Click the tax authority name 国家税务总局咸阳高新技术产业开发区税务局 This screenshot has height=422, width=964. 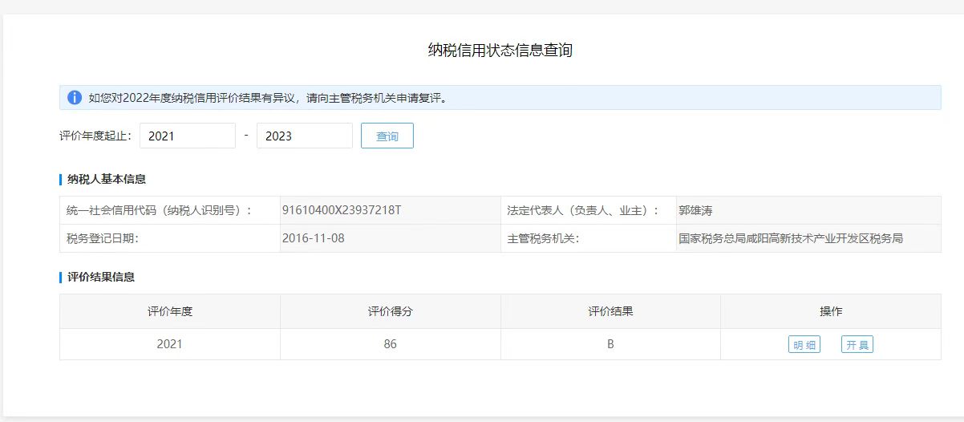pyautogui.click(x=790, y=238)
